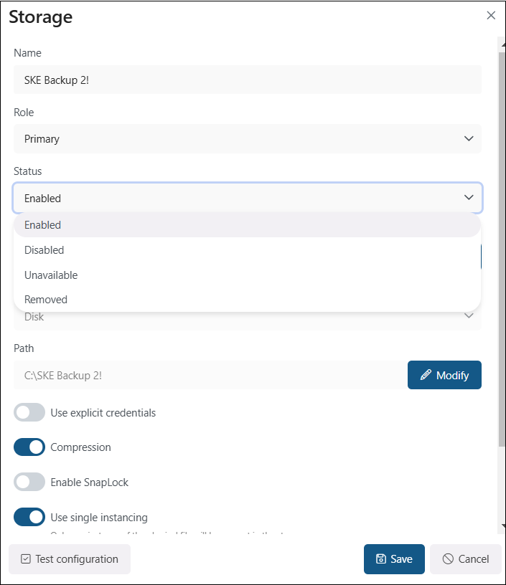This screenshot has width=506, height=585.
Task: Select Disabled from the status list
Action: pyautogui.click(x=44, y=250)
